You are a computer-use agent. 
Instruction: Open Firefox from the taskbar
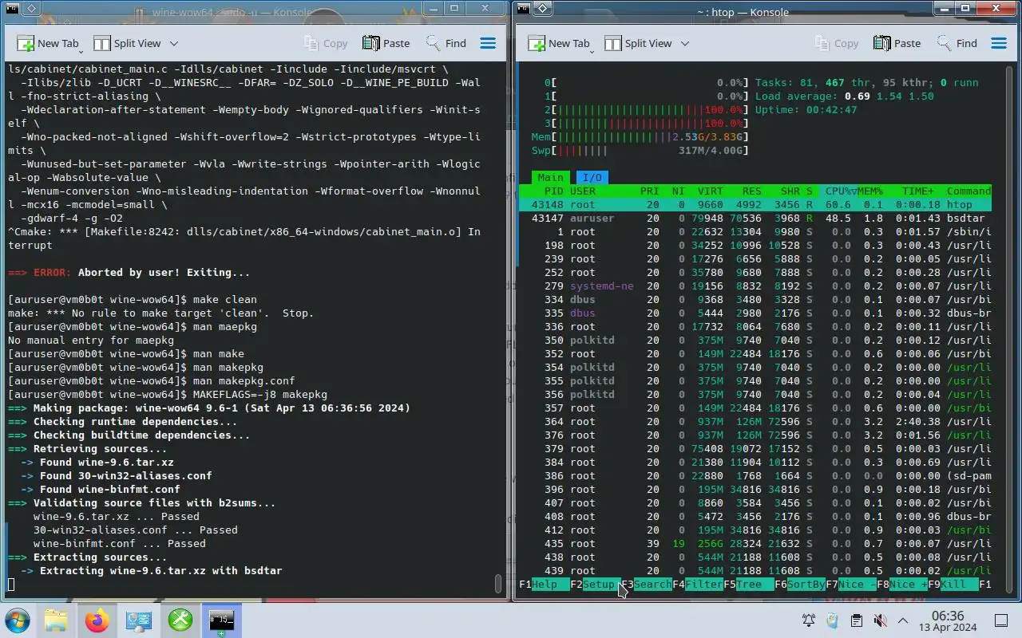97,620
